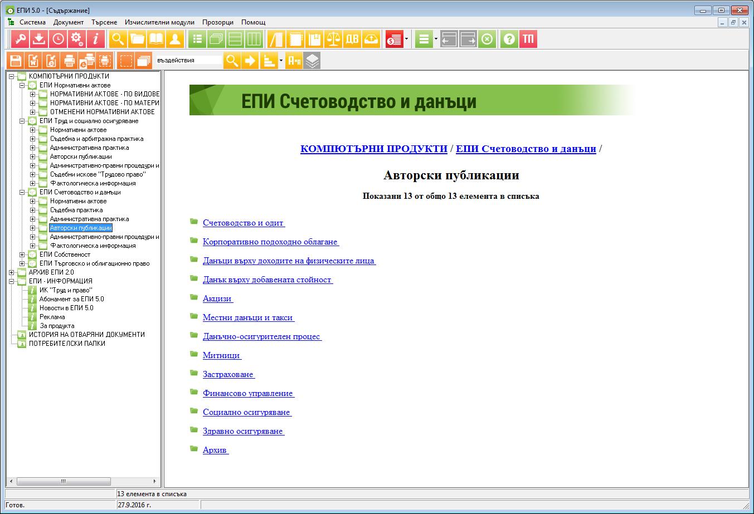754x514 pixels.
Task: Open the Система menu
Action: tap(33, 22)
